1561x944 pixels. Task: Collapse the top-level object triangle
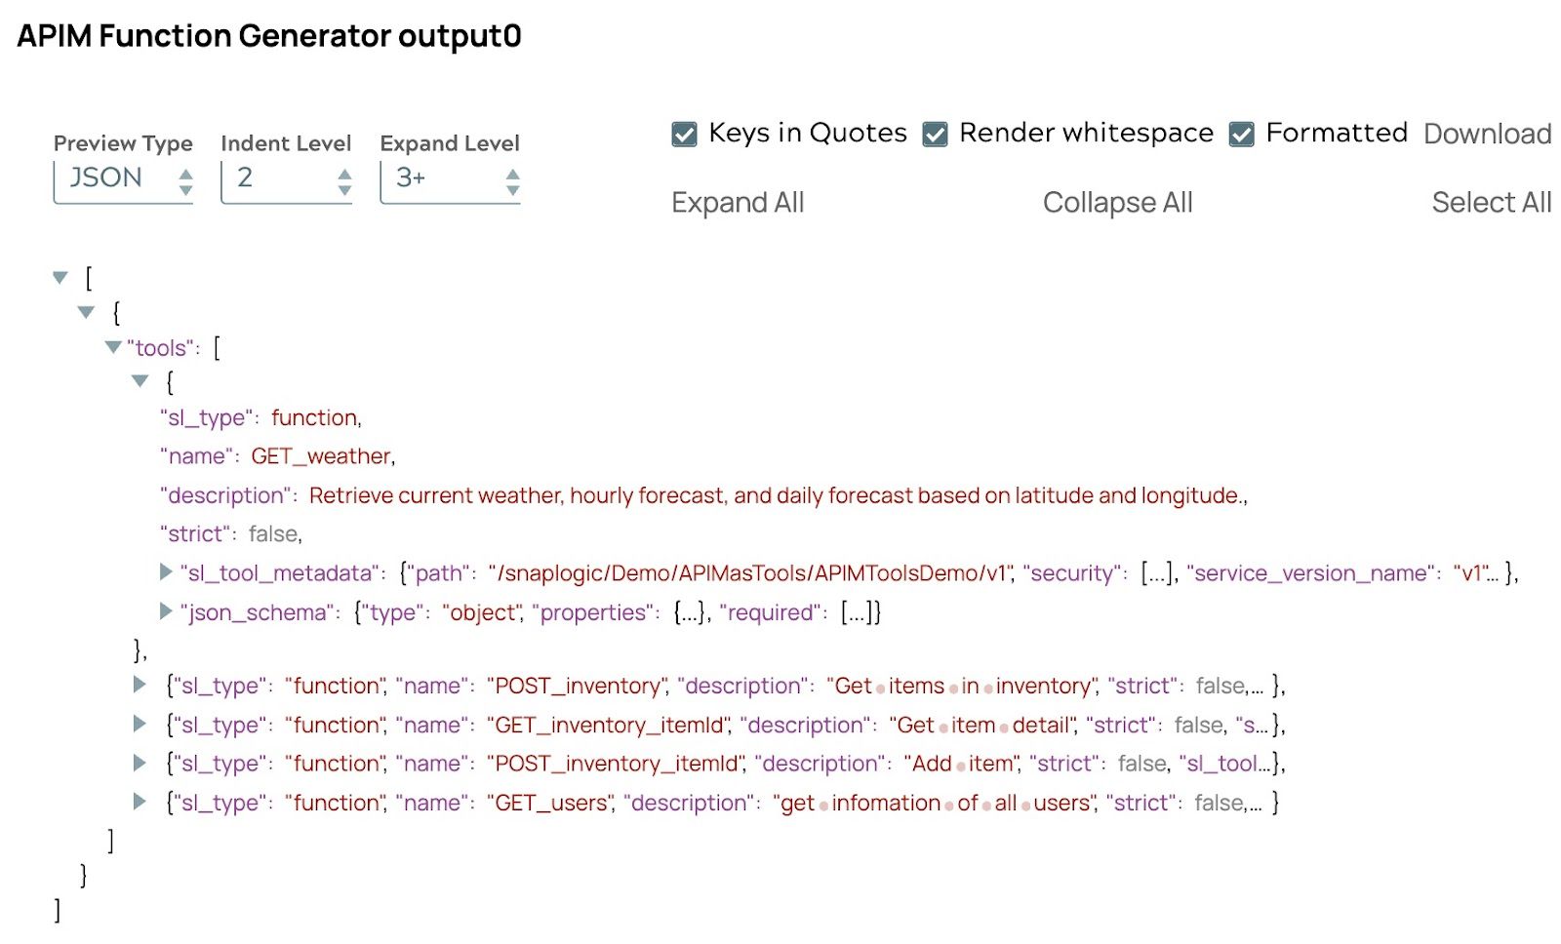(x=87, y=312)
